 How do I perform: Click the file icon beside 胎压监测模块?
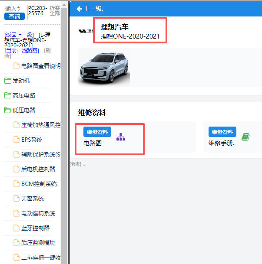click(17, 243)
